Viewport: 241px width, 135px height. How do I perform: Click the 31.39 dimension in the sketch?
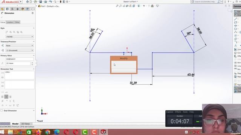point(133,83)
